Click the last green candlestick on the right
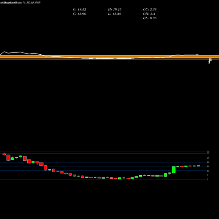The image size is (219, 219). [x=198, y=166]
